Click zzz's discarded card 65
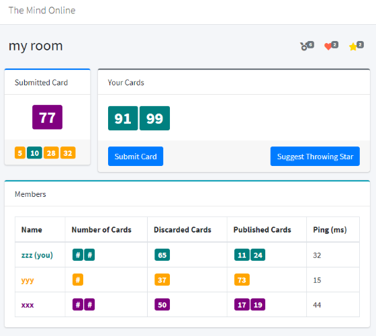Screen dimensions: 376x336 tap(162, 255)
